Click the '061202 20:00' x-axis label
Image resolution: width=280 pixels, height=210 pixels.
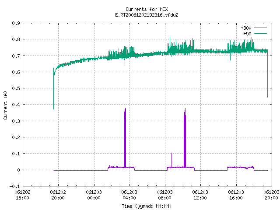pos(58,195)
